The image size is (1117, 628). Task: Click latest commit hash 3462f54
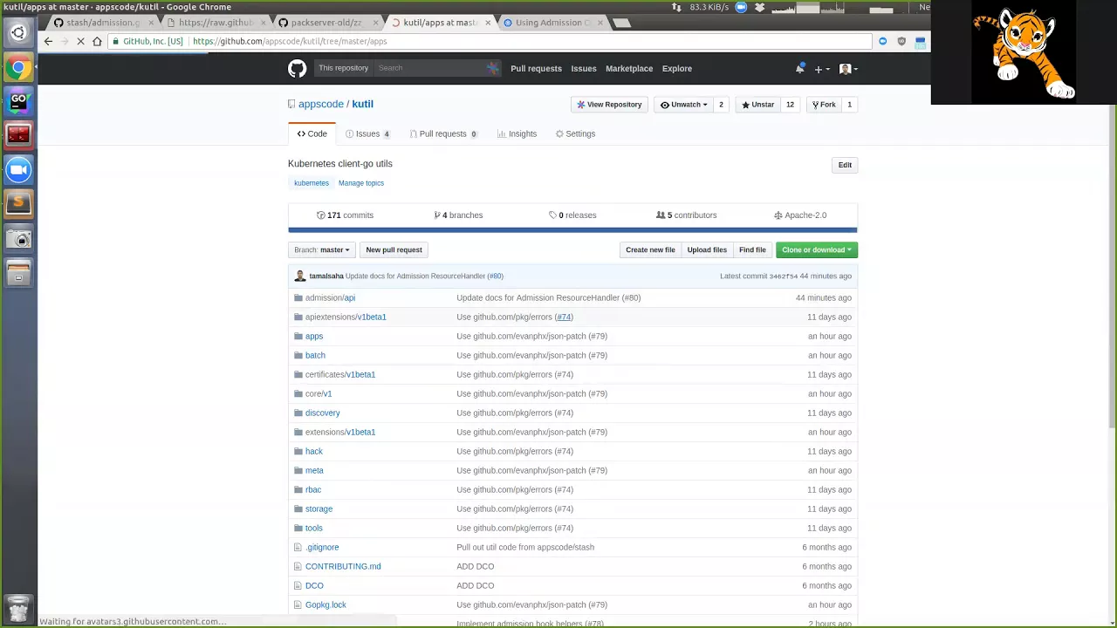[783, 276]
